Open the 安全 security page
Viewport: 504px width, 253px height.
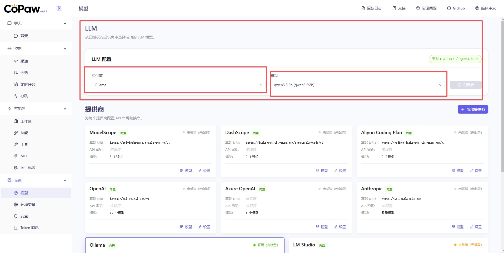[x=24, y=216]
